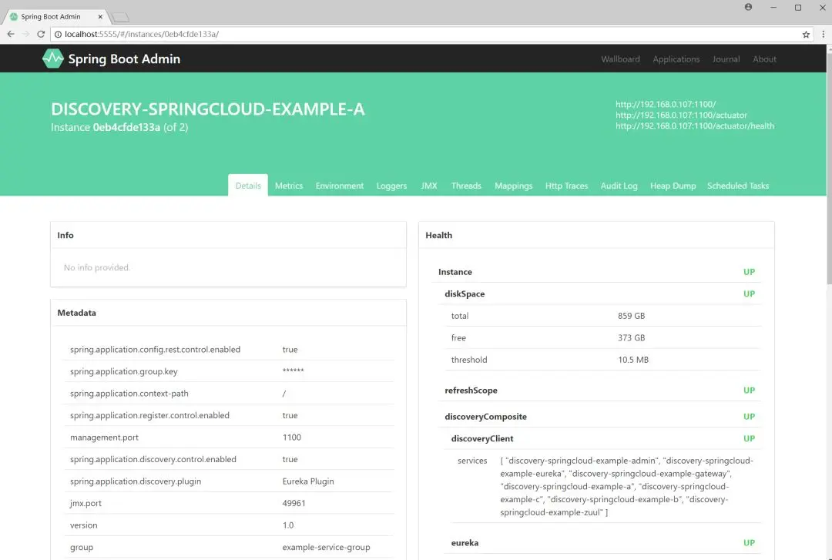Open the Mappings tab
The width and height of the screenshot is (832, 560).
pyautogui.click(x=513, y=185)
